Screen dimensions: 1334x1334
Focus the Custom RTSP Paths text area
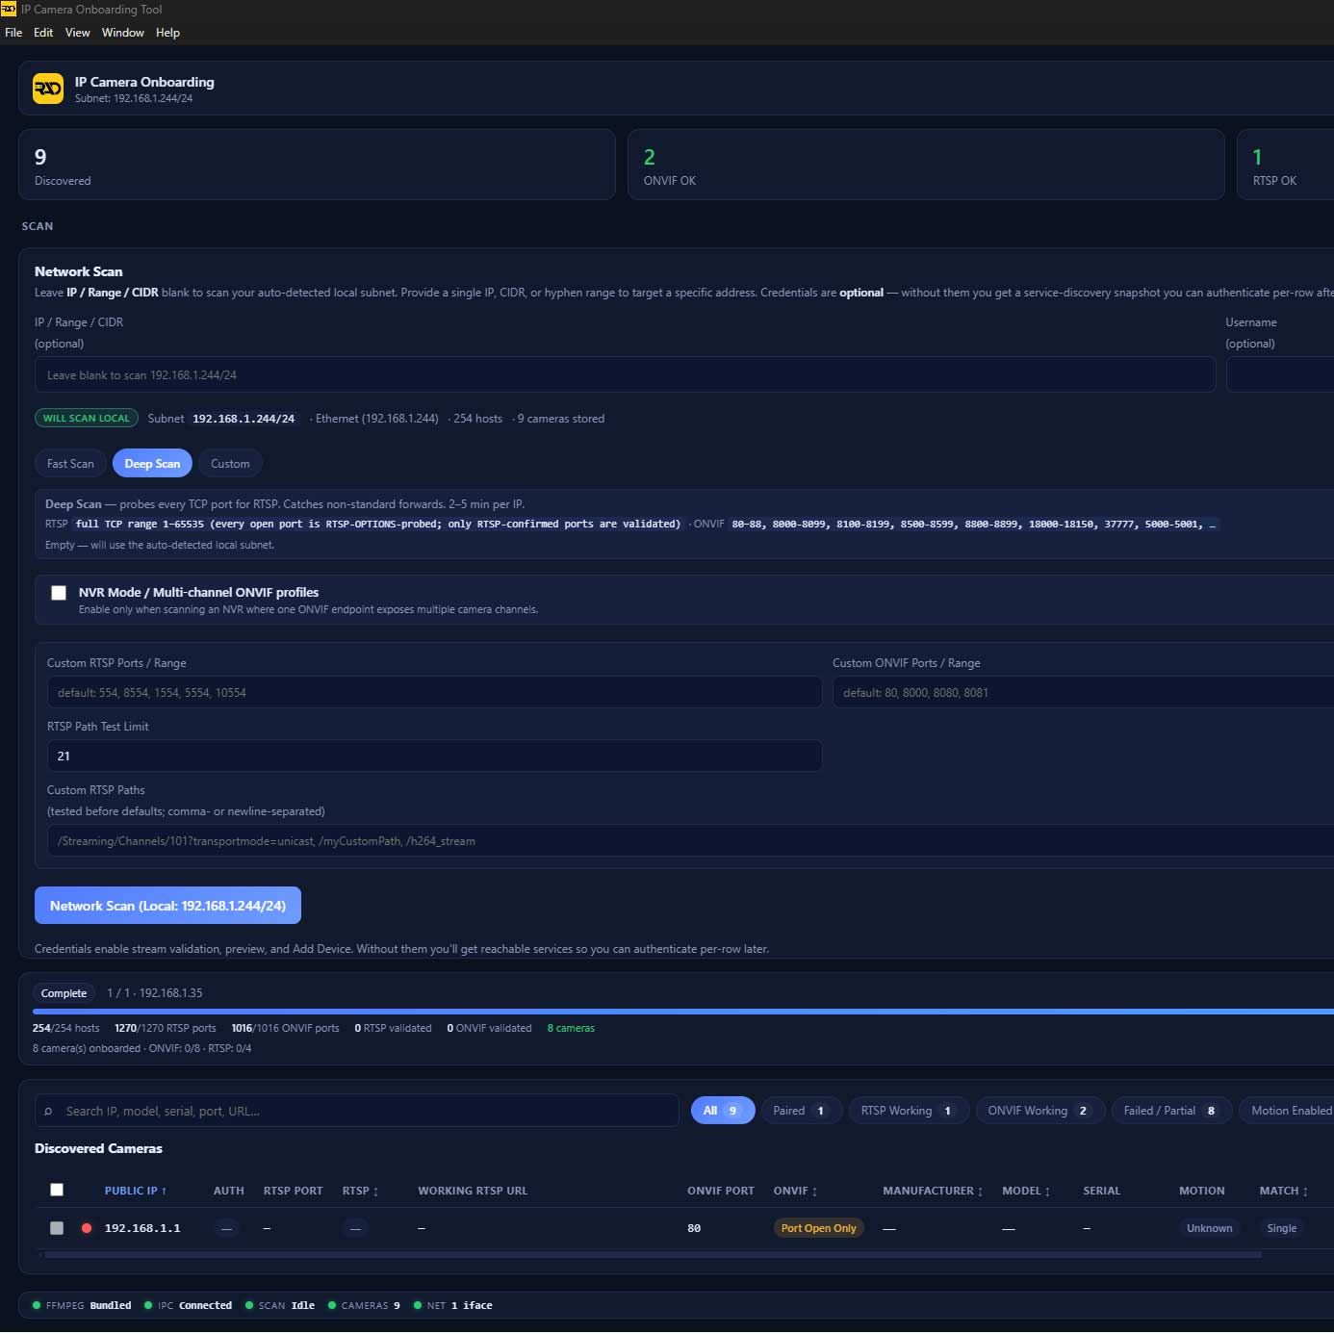690,841
